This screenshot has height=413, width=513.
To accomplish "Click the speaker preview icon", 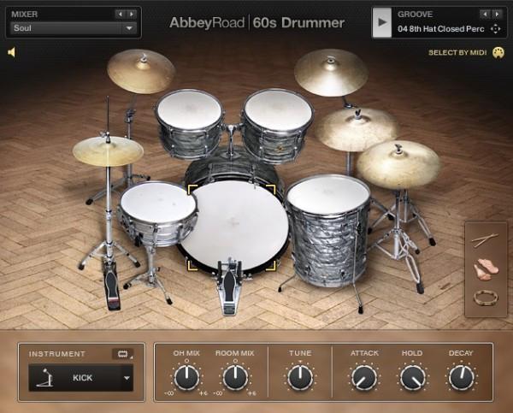I will [x=11, y=52].
